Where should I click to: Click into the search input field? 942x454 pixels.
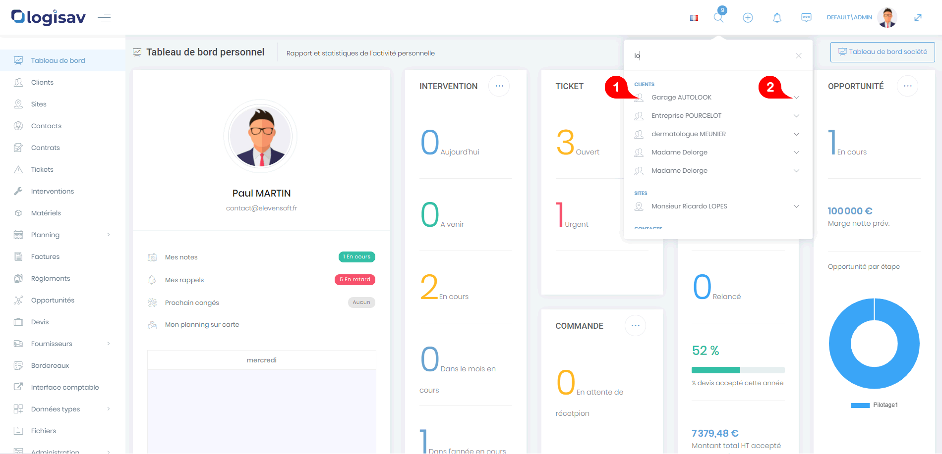pos(711,56)
